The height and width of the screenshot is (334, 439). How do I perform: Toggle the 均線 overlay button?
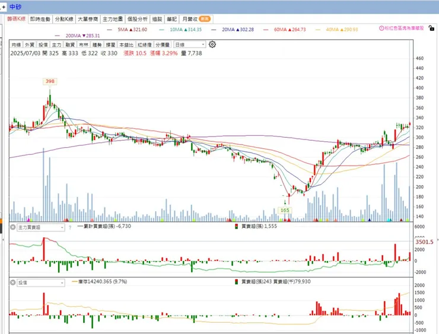(16, 44)
